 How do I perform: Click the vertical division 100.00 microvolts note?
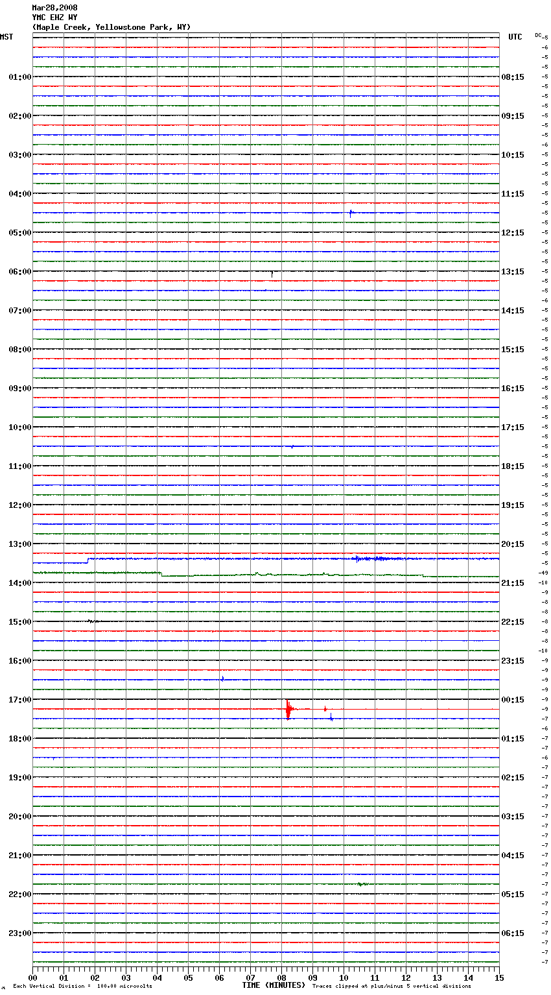tap(82, 987)
